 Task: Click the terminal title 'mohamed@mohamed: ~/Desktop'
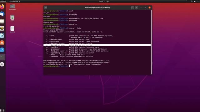(97, 7)
